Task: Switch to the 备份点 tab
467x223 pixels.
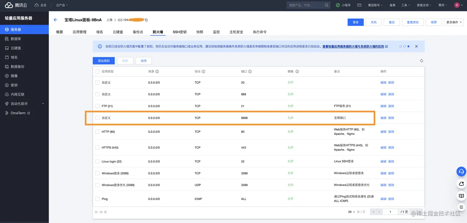Action: [138, 32]
